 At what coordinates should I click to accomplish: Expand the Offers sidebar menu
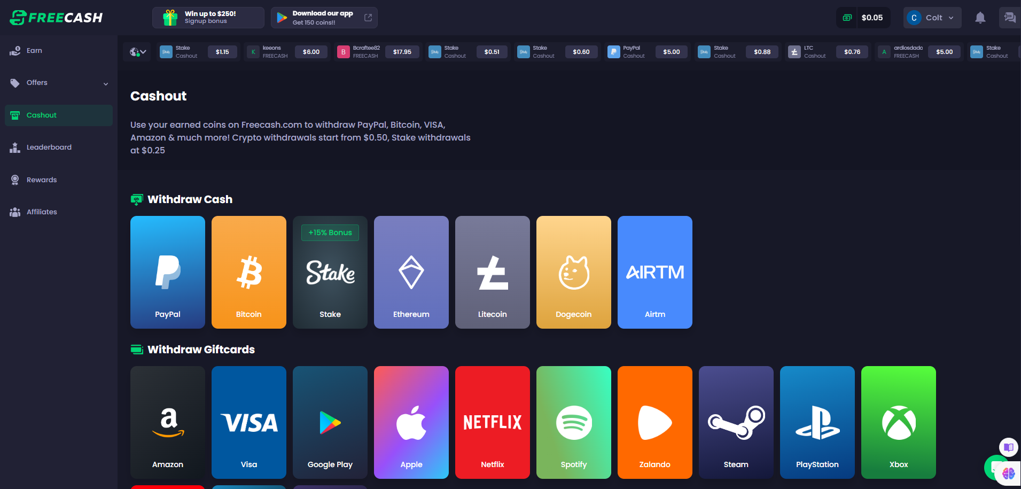click(59, 83)
